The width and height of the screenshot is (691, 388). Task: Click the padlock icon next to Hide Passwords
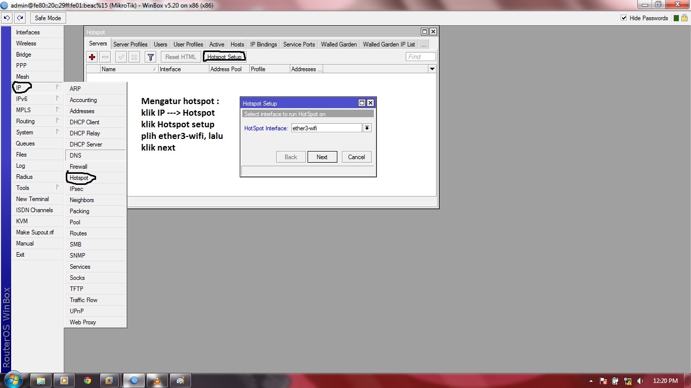684,18
